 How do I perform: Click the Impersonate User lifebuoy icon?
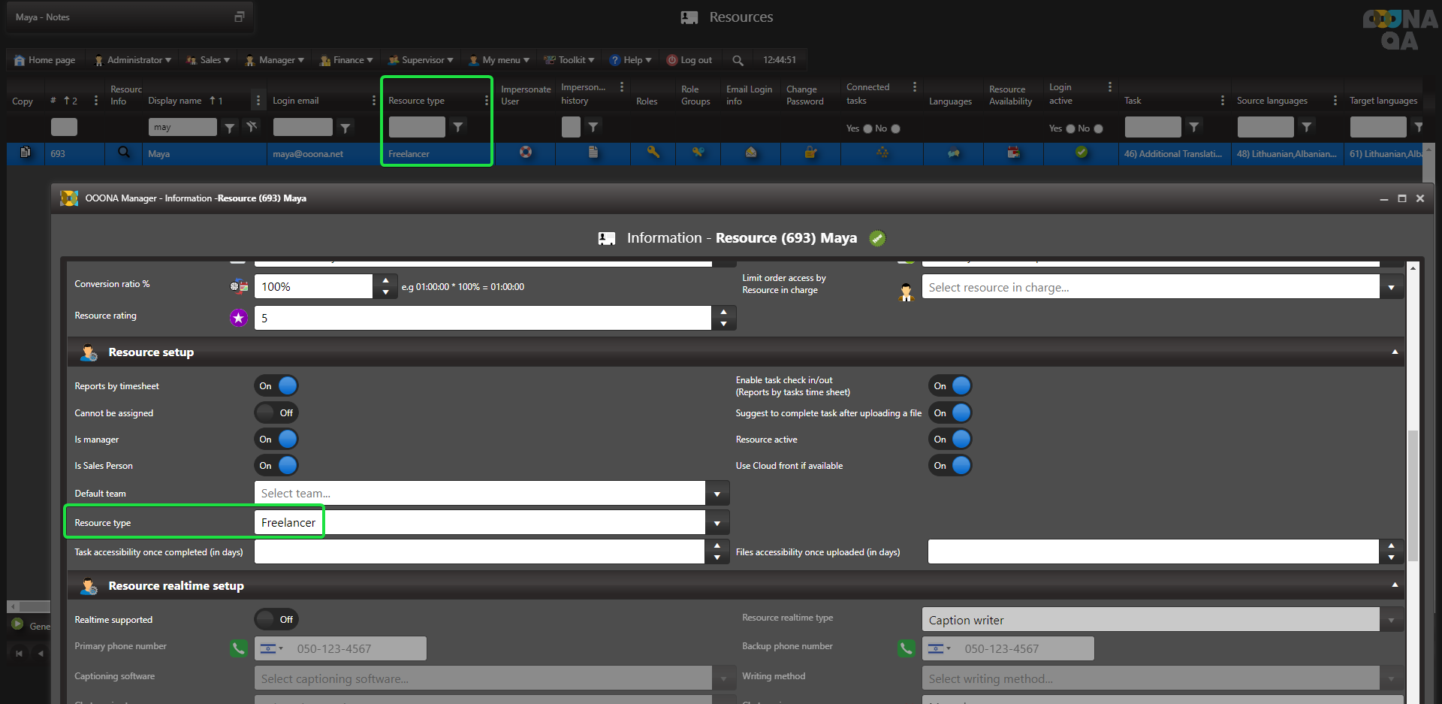coord(526,153)
